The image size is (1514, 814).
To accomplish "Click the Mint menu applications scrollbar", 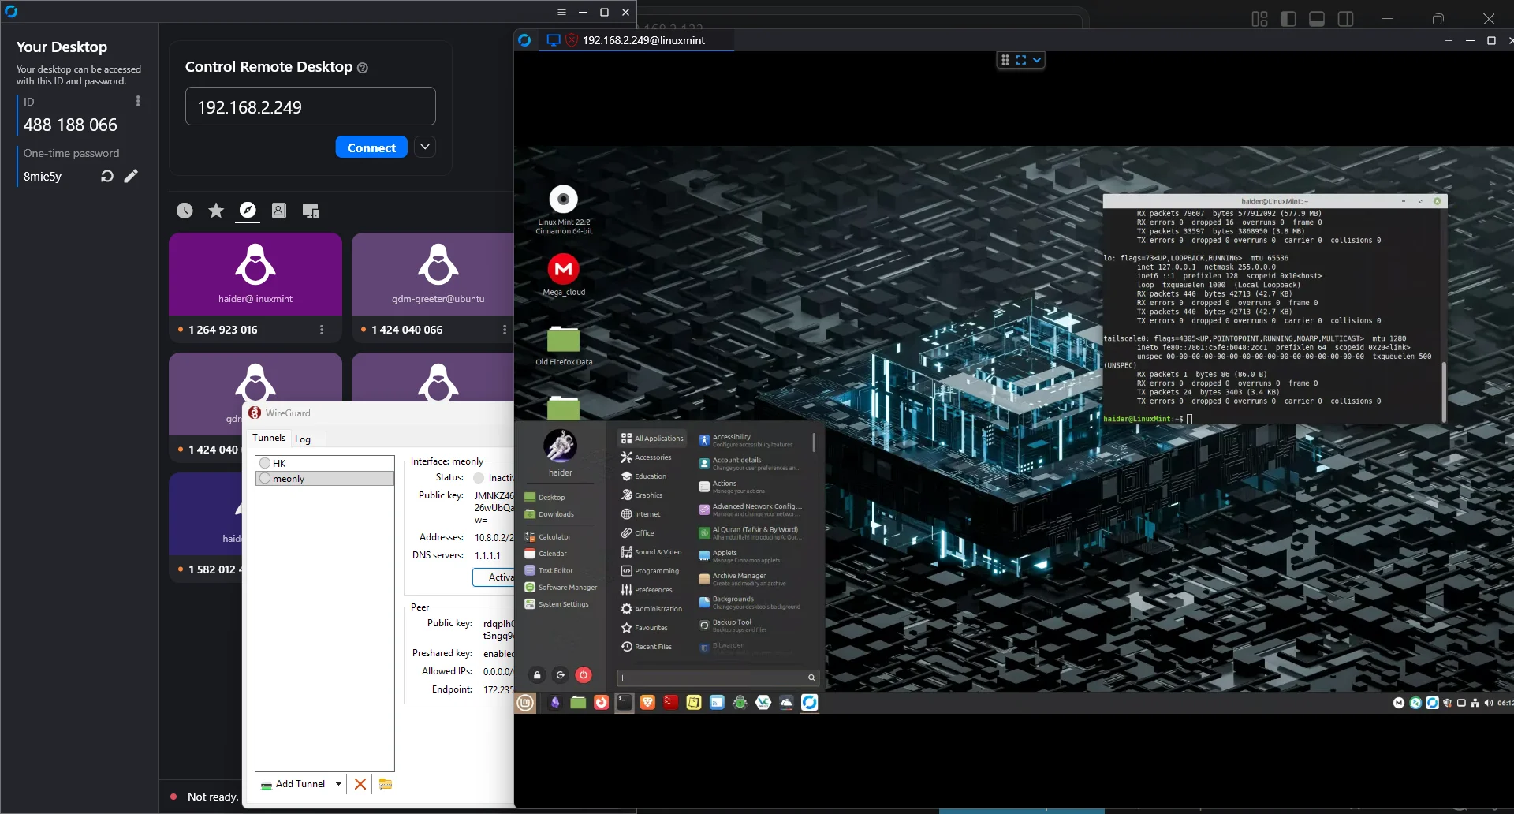I will [x=814, y=442].
